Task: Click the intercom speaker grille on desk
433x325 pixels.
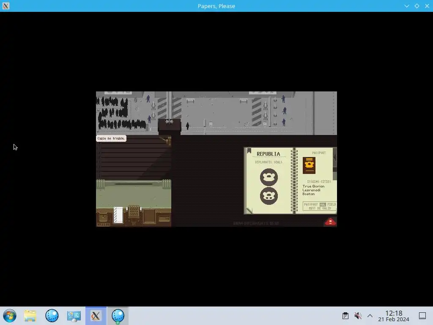Action: pos(134,212)
